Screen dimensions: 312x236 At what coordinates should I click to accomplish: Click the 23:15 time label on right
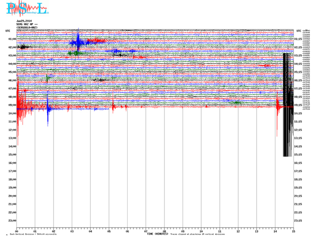[298, 220]
